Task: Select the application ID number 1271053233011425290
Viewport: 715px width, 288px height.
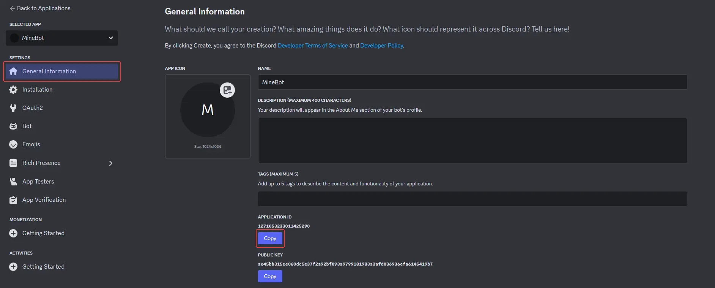Action: (284, 226)
